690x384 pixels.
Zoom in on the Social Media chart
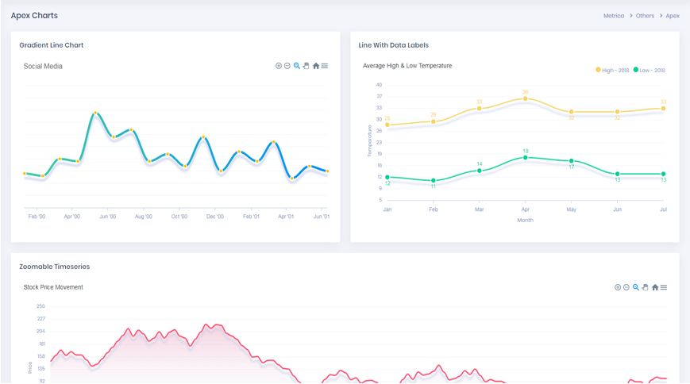click(279, 66)
